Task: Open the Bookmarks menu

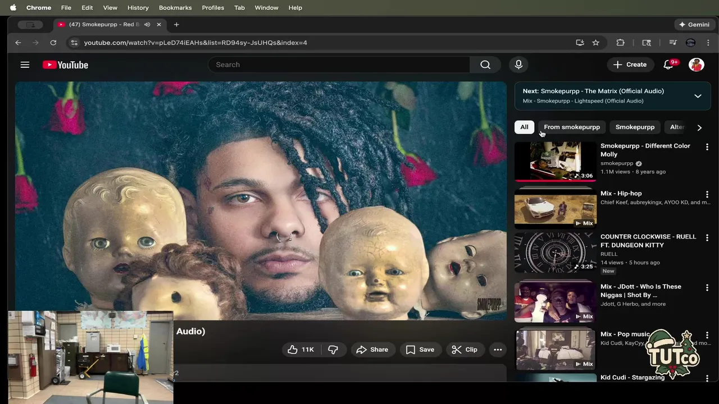Action: [175, 7]
